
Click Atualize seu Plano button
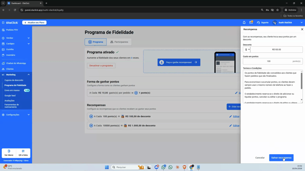(35, 23)
